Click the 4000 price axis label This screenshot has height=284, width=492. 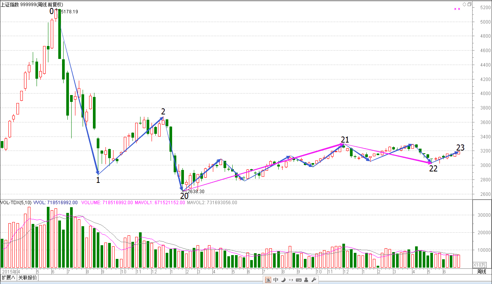click(x=485, y=94)
